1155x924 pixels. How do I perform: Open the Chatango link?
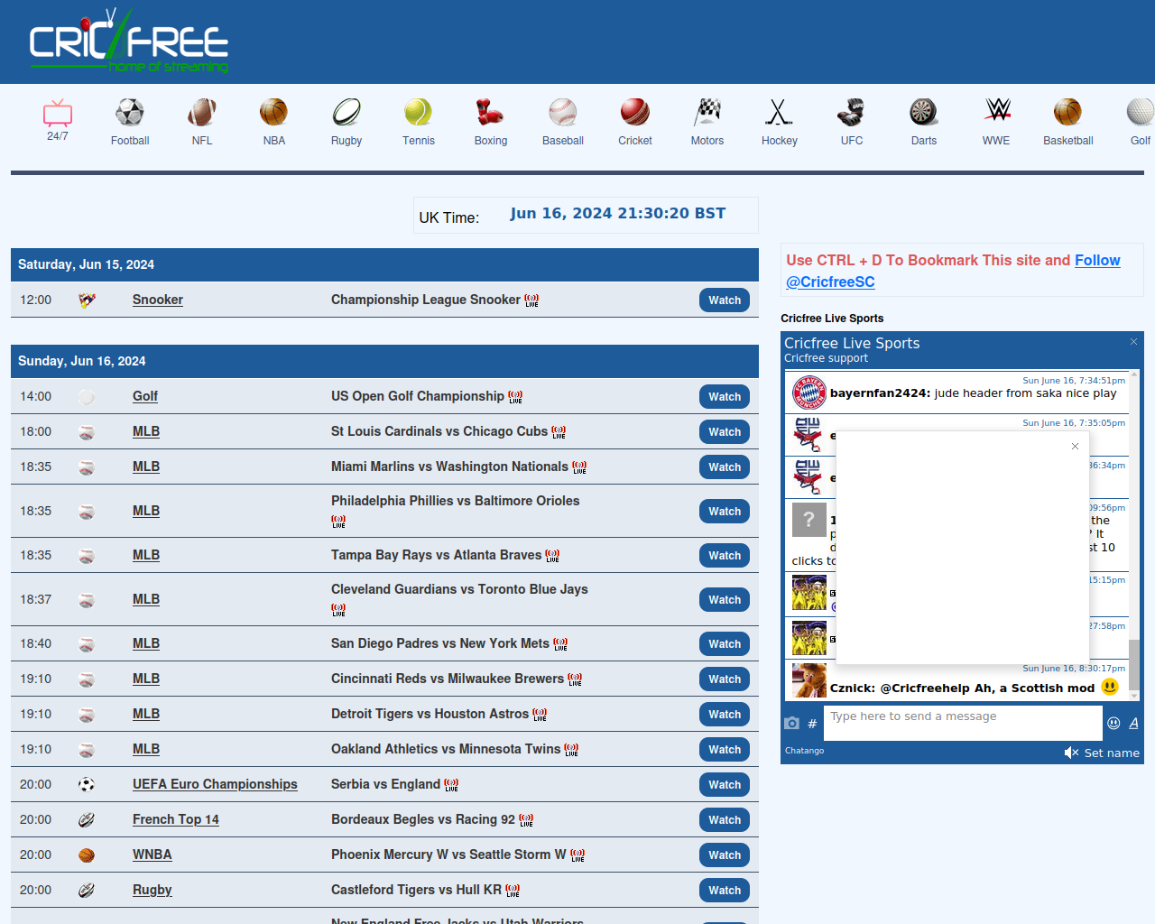(804, 751)
